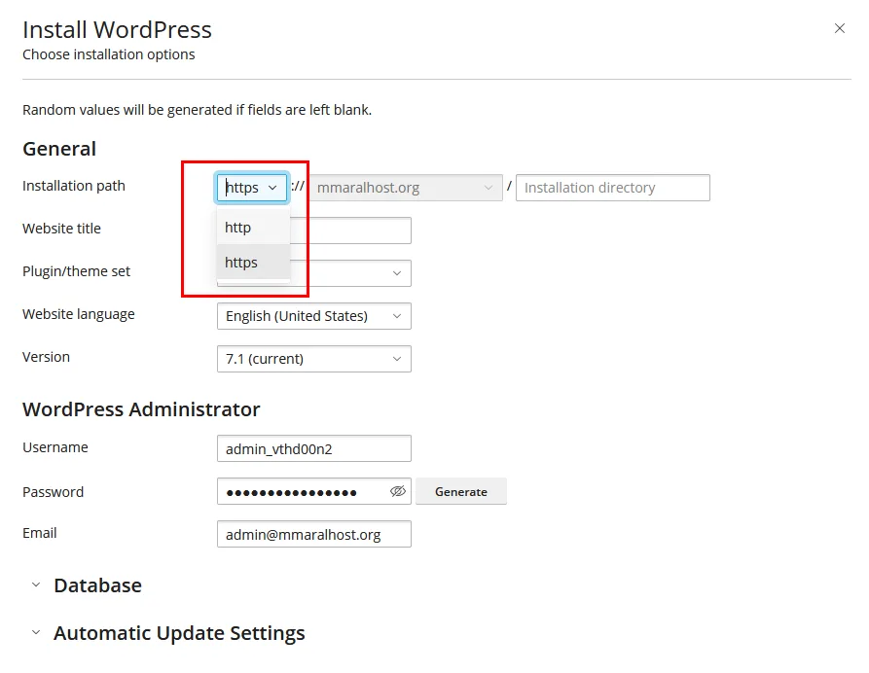Click the Generate password button
This screenshot has width=869, height=673.
click(x=461, y=492)
